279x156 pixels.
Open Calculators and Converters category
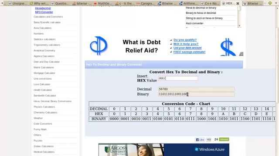point(48,16)
